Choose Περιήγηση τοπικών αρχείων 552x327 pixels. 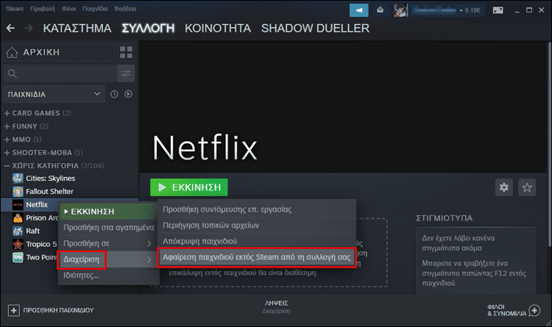pyautogui.click(x=257, y=226)
